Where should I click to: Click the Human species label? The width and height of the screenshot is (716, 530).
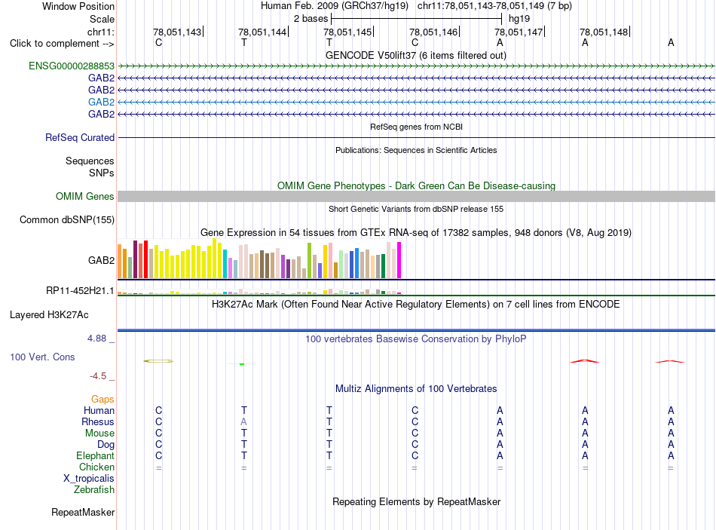click(x=99, y=410)
